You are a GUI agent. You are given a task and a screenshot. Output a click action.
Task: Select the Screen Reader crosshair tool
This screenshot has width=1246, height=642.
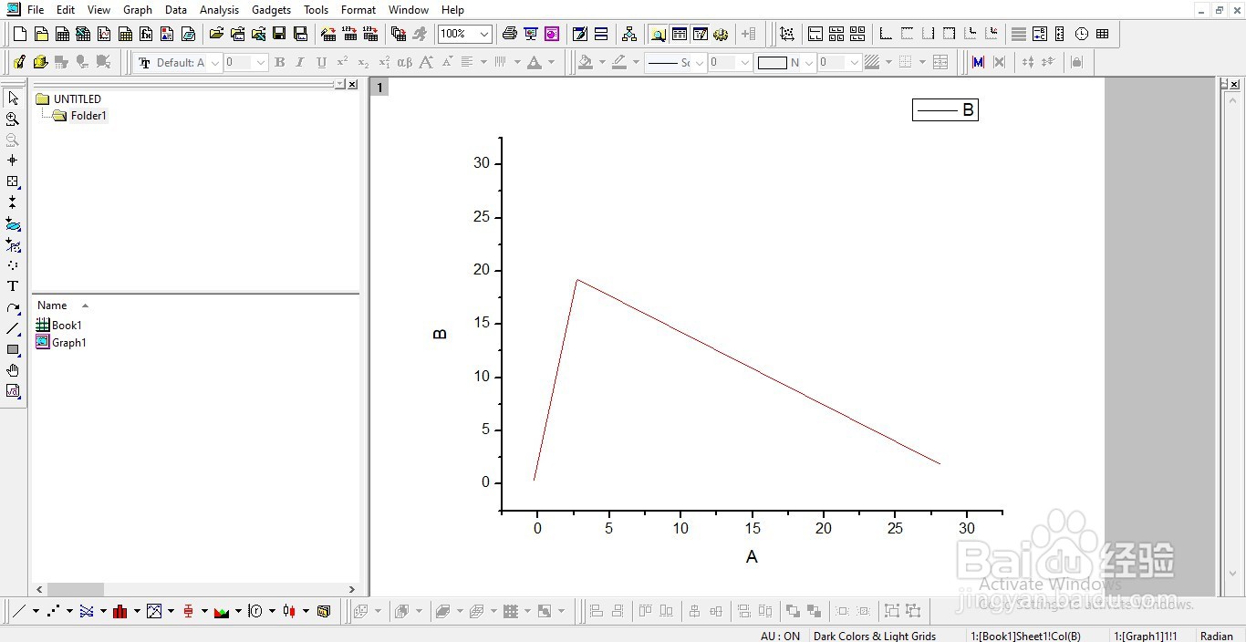click(13, 160)
